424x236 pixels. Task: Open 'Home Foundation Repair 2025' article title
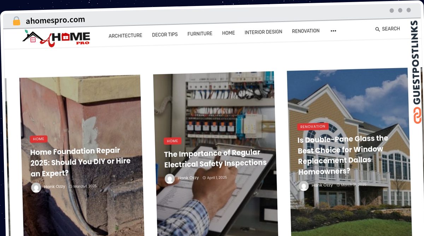pyautogui.click(x=81, y=162)
